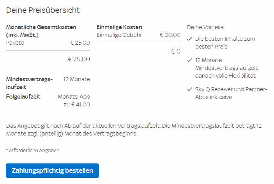This screenshot has height=184, width=274.
Task: Click the larger monthly total € 25,00
Action: pos(79,59)
